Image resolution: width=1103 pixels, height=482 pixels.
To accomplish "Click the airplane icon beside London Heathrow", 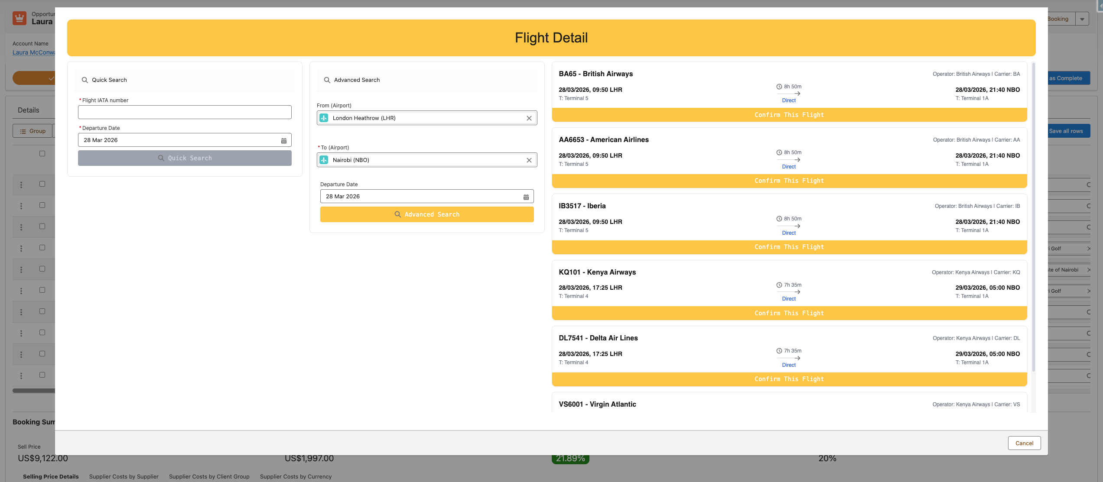I will point(324,118).
